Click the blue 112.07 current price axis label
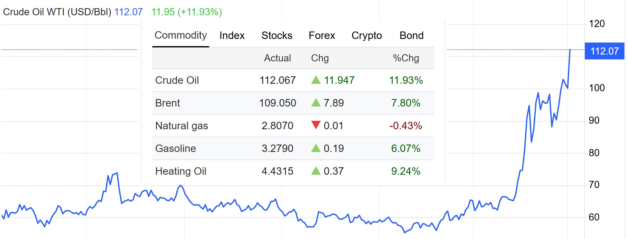This screenshot has width=628, height=239. 605,51
